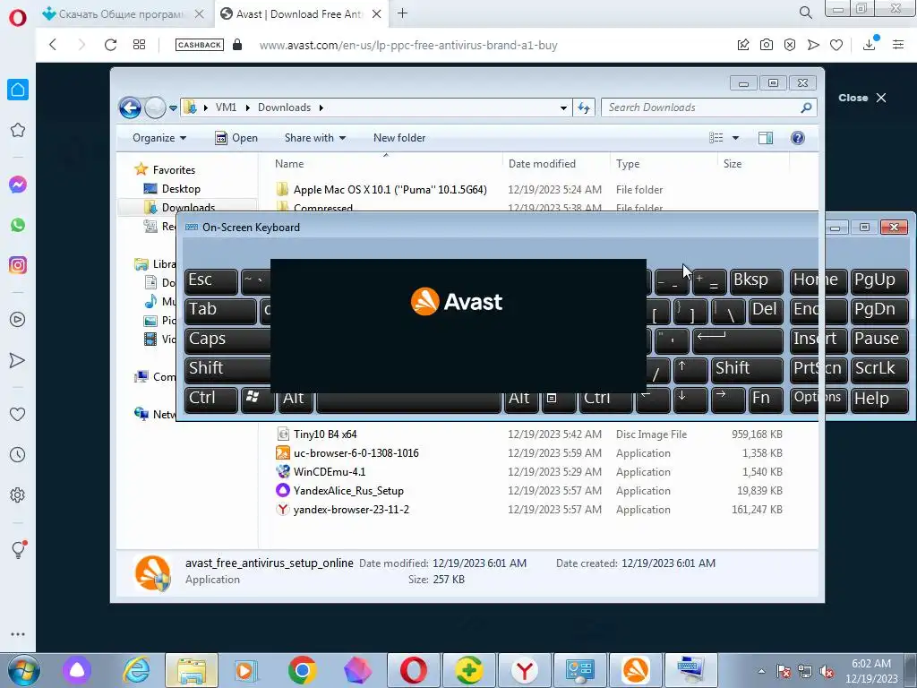
Task: Click the address bar URL field
Action: 408,45
